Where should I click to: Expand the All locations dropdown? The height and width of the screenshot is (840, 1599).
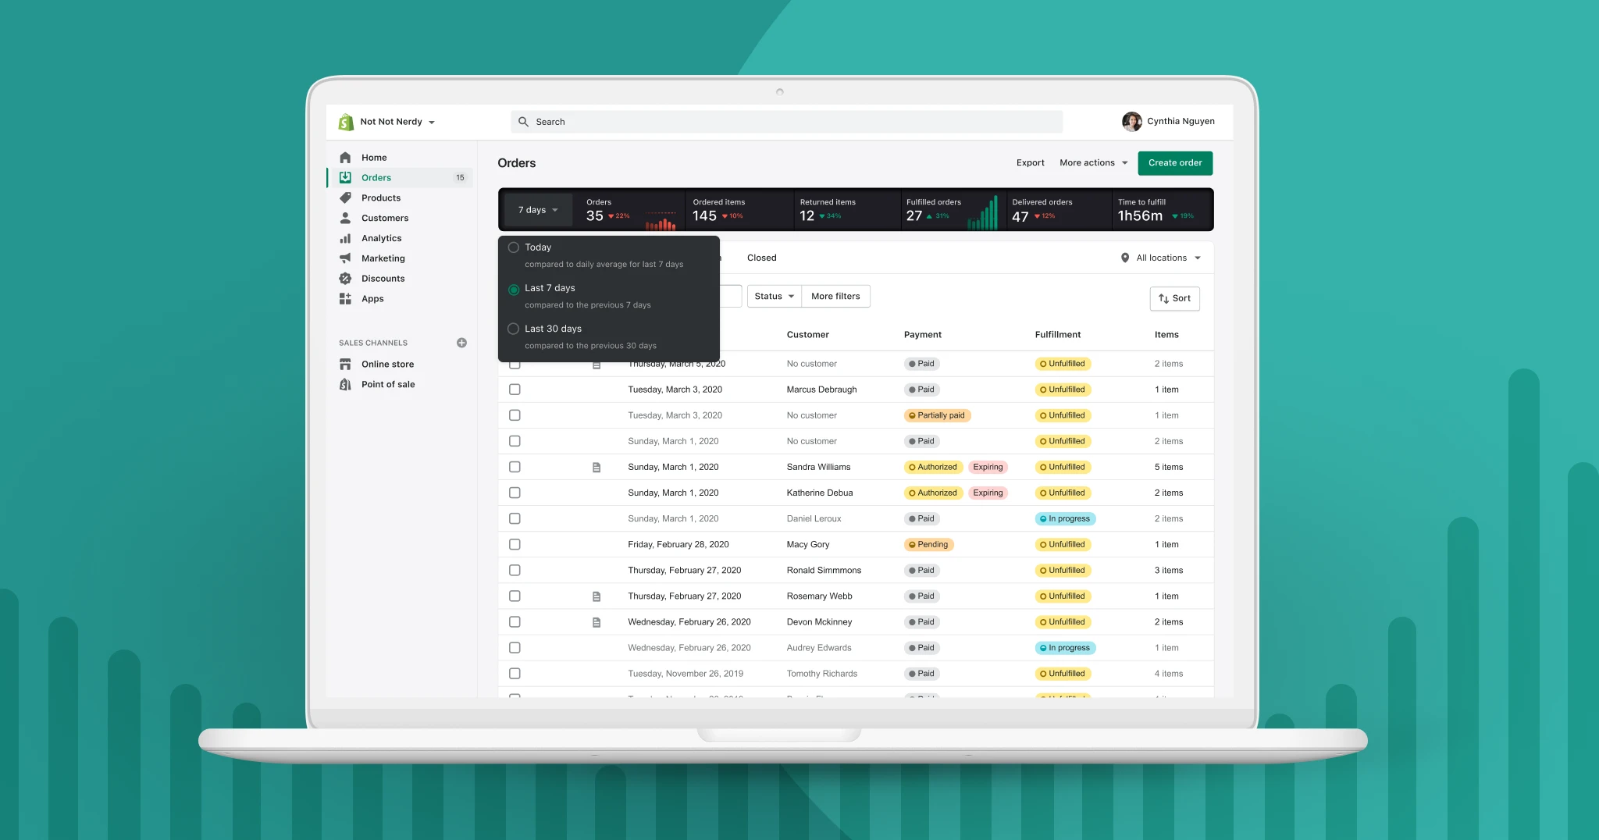coord(1161,258)
